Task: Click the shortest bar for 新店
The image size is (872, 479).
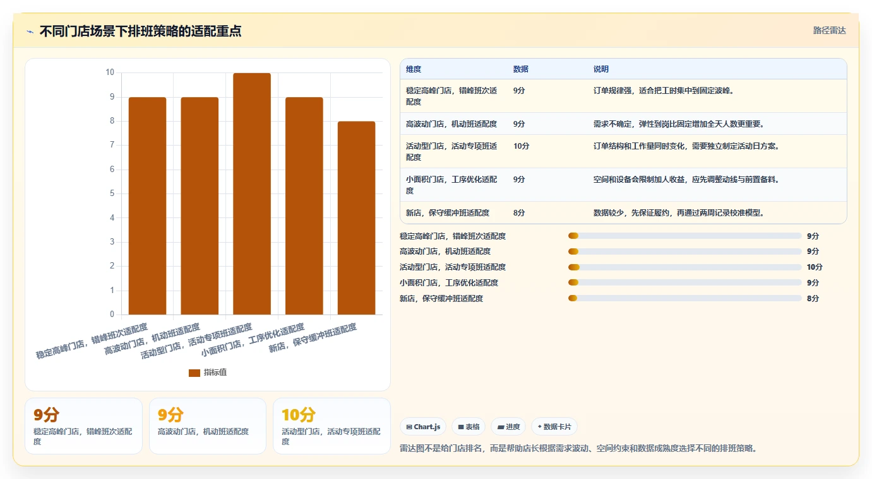Action: (357, 217)
